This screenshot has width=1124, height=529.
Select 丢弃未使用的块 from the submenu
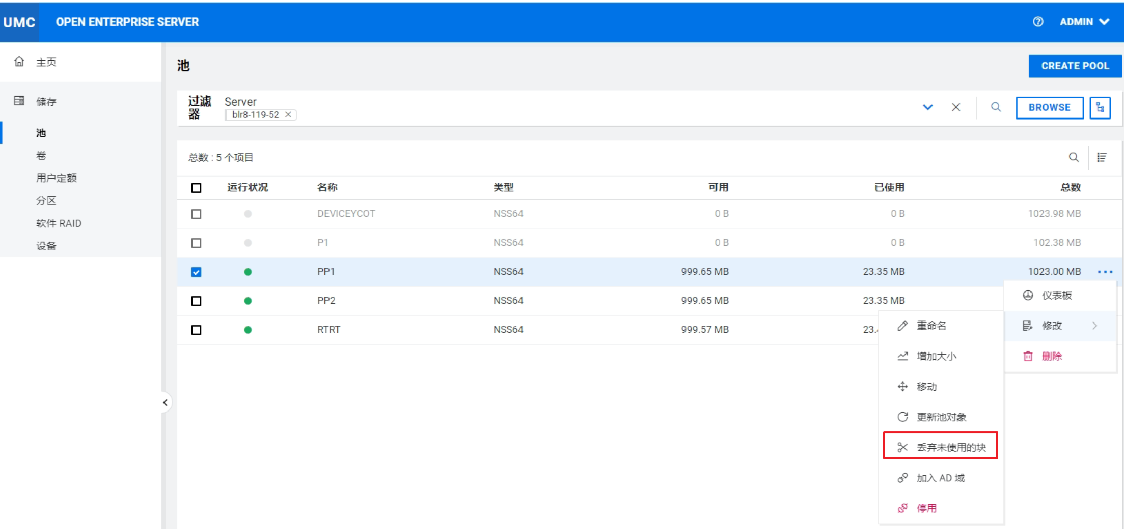click(941, 447)
